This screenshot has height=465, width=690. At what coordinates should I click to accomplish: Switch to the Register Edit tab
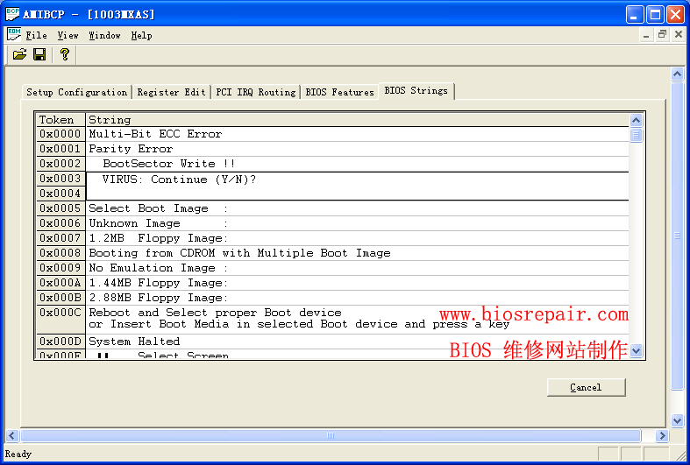pyautogui.click(x=172, y=92)
